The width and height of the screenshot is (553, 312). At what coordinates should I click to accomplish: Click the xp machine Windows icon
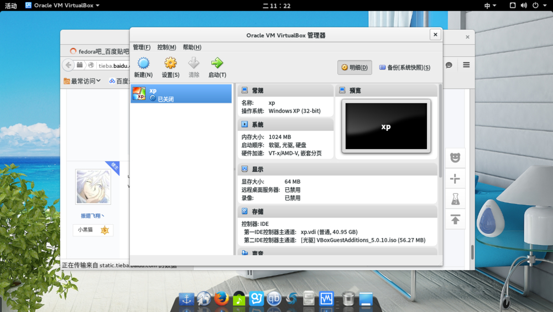click(x=139, y=94)
